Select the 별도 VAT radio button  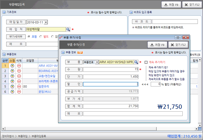click(41, 36)
